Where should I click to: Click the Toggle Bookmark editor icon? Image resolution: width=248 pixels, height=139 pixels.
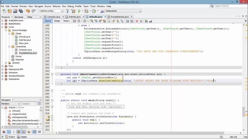[x=122, y=21]
